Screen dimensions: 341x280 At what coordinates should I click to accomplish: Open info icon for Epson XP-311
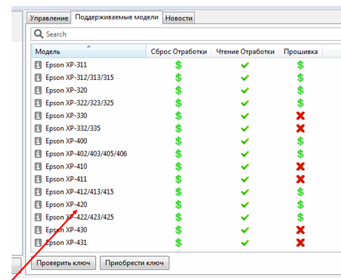(38, 65)
